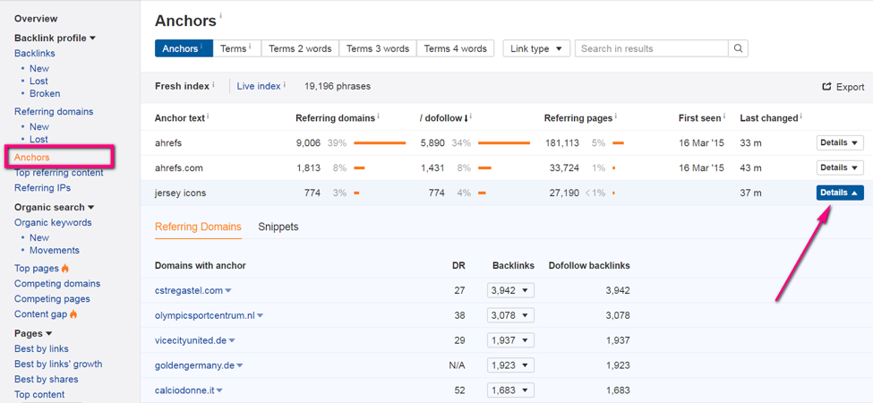This screenshot has width=873, height=403.
Task: Open backlinks dropdown showing 3,942
Action: [510, 290]
